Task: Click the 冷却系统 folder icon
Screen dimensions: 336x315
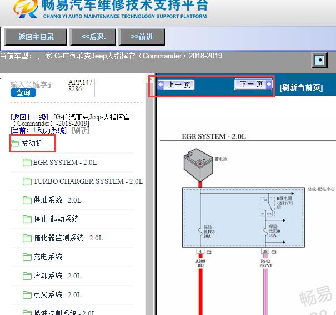Action: [x=27, y=276]
